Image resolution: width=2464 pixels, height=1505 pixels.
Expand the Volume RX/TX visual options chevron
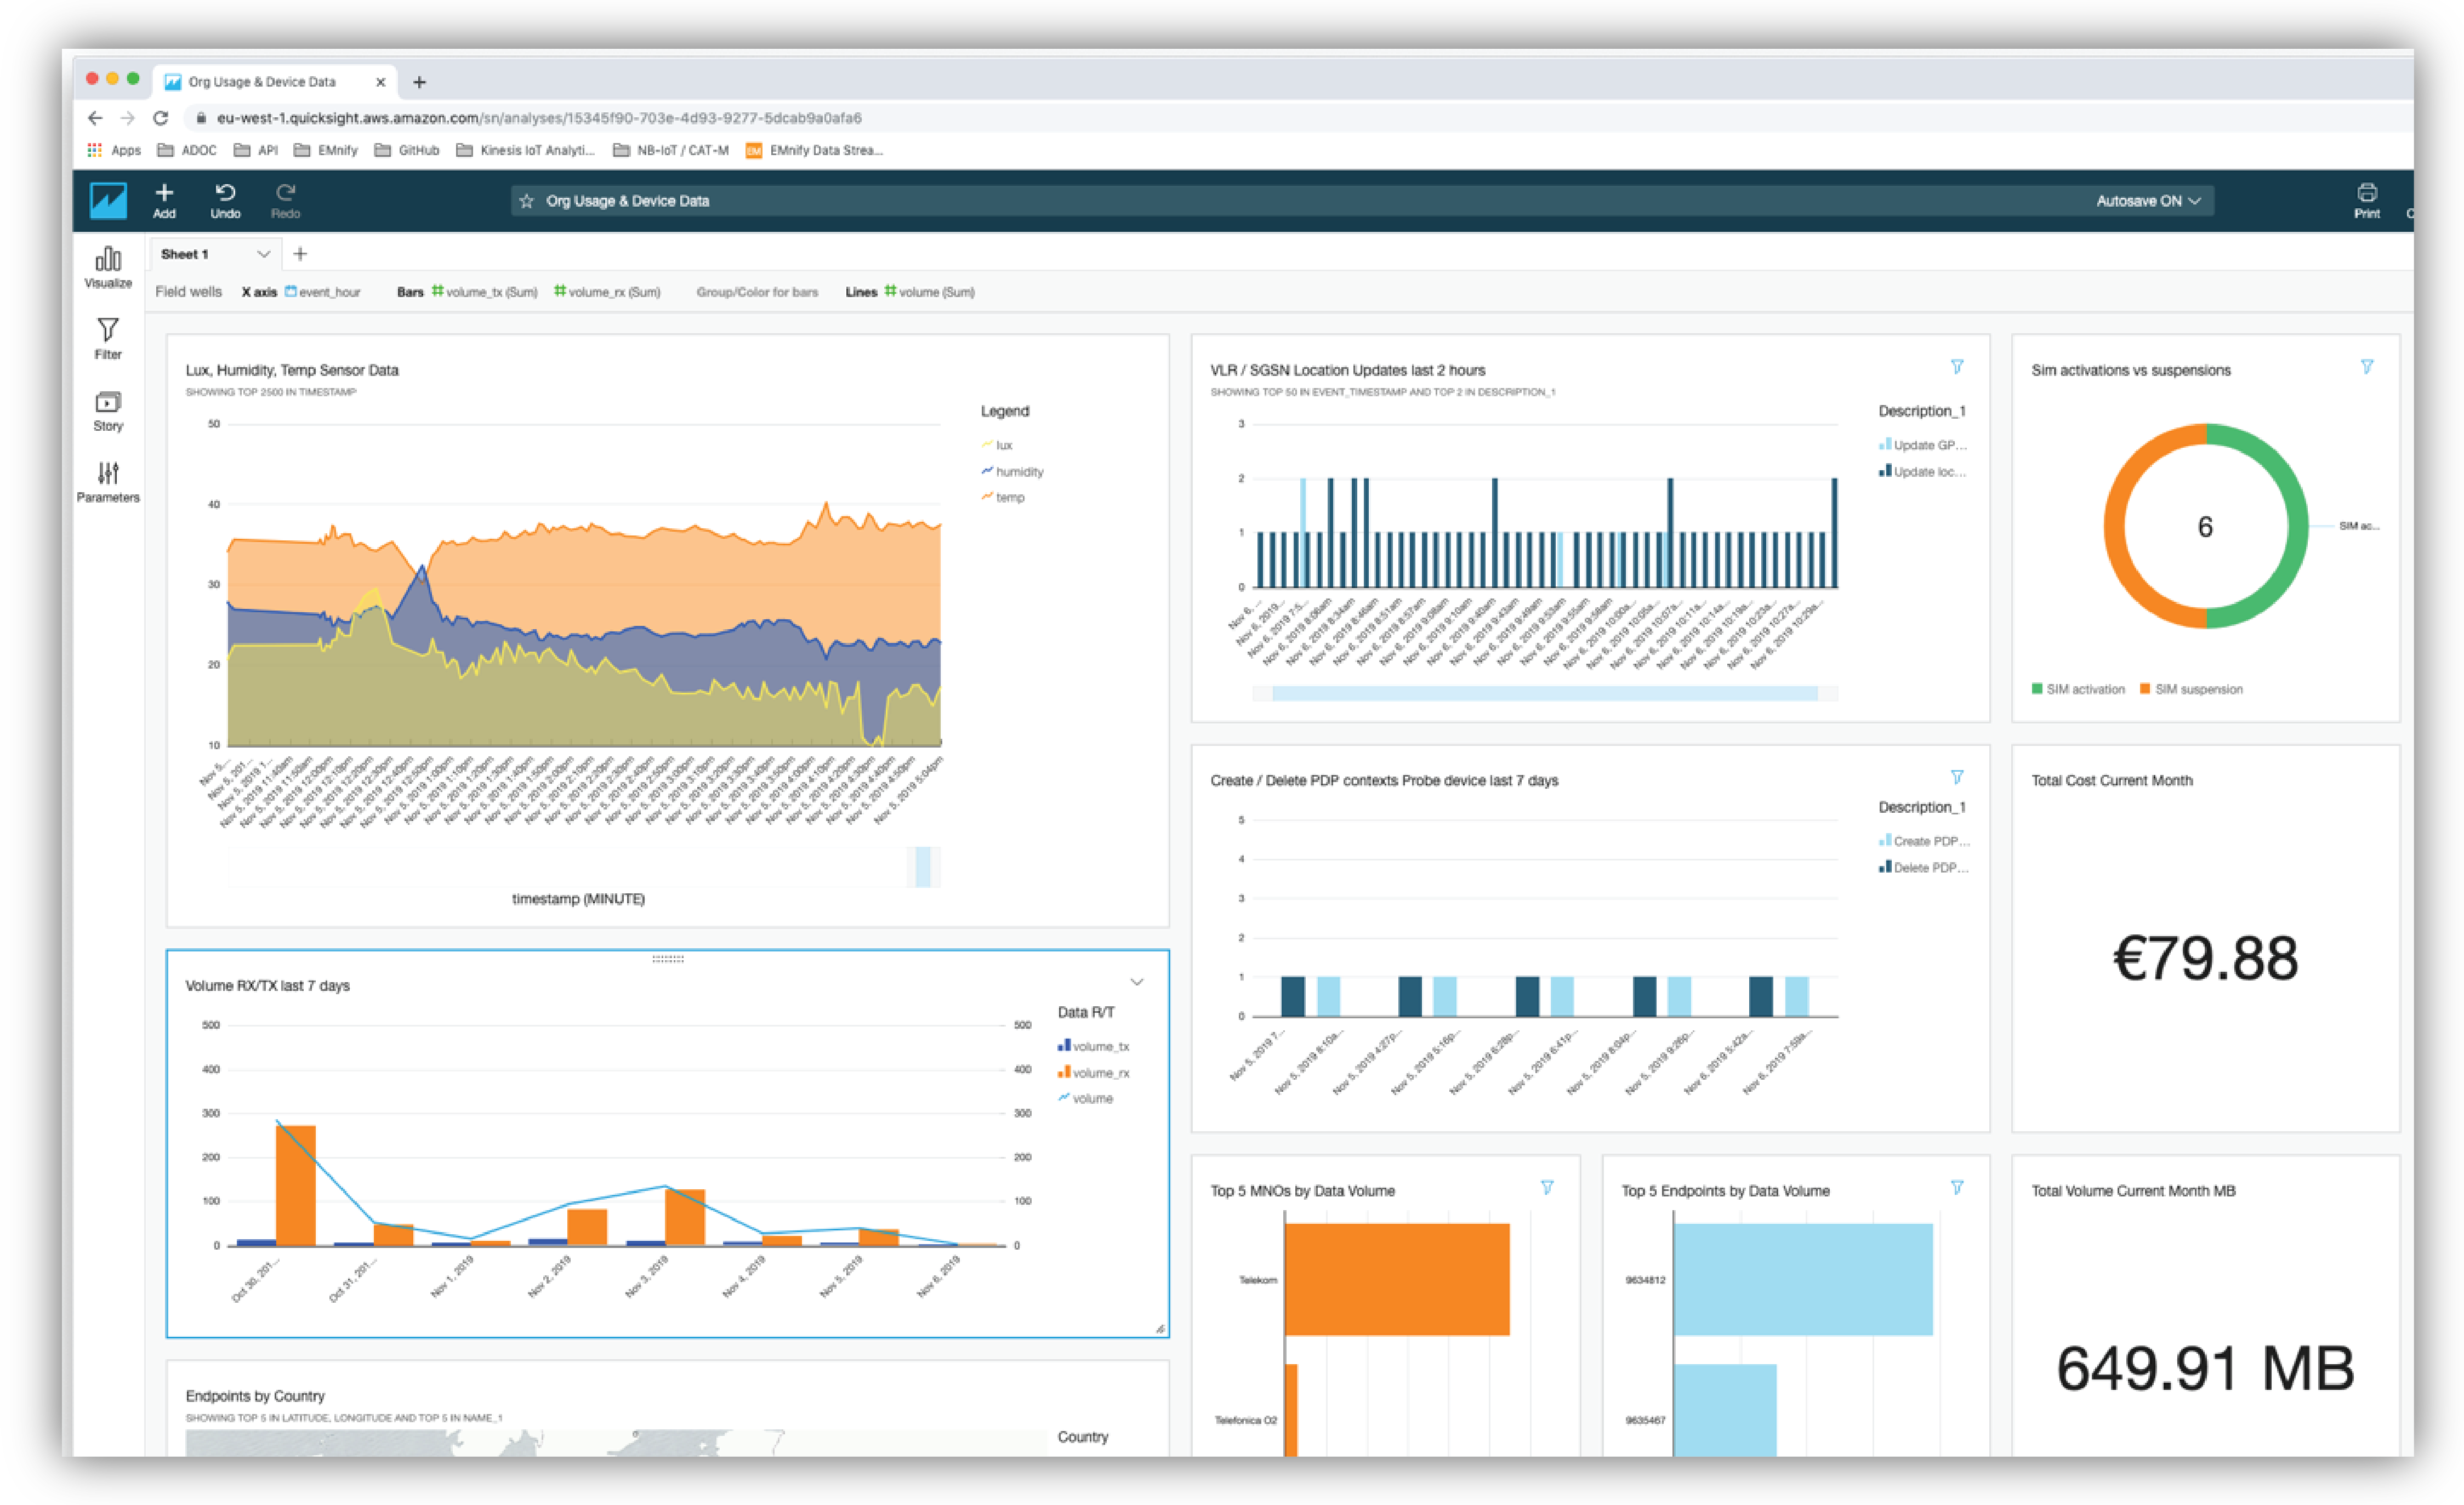[1136, 982]
